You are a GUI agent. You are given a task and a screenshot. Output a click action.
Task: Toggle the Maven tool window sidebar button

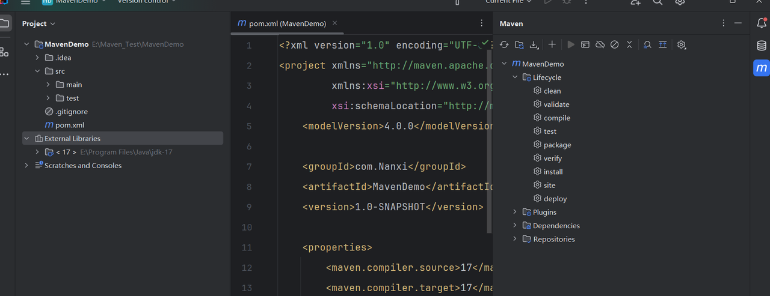point(762,68)
